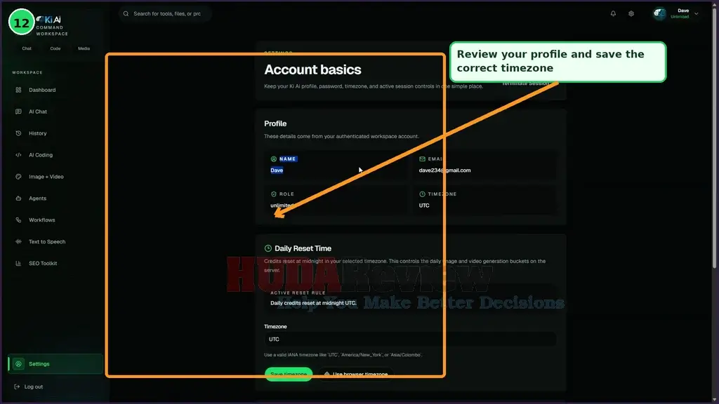The image size is (719, 404).
Task: Switch to the Chat tab
Action: pos(27,48)
